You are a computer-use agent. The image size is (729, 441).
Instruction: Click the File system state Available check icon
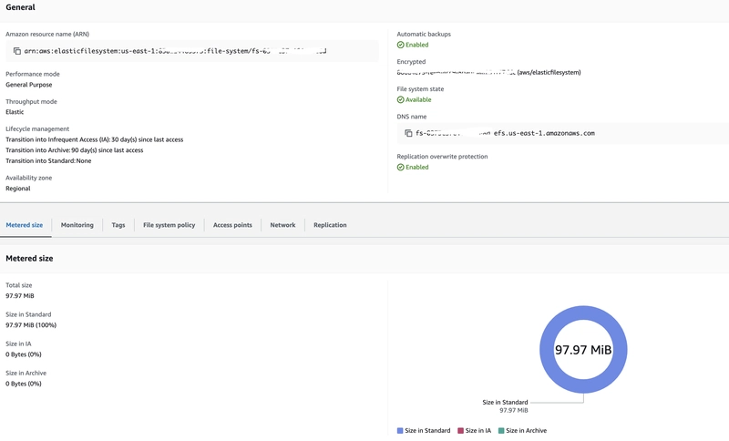400,100
